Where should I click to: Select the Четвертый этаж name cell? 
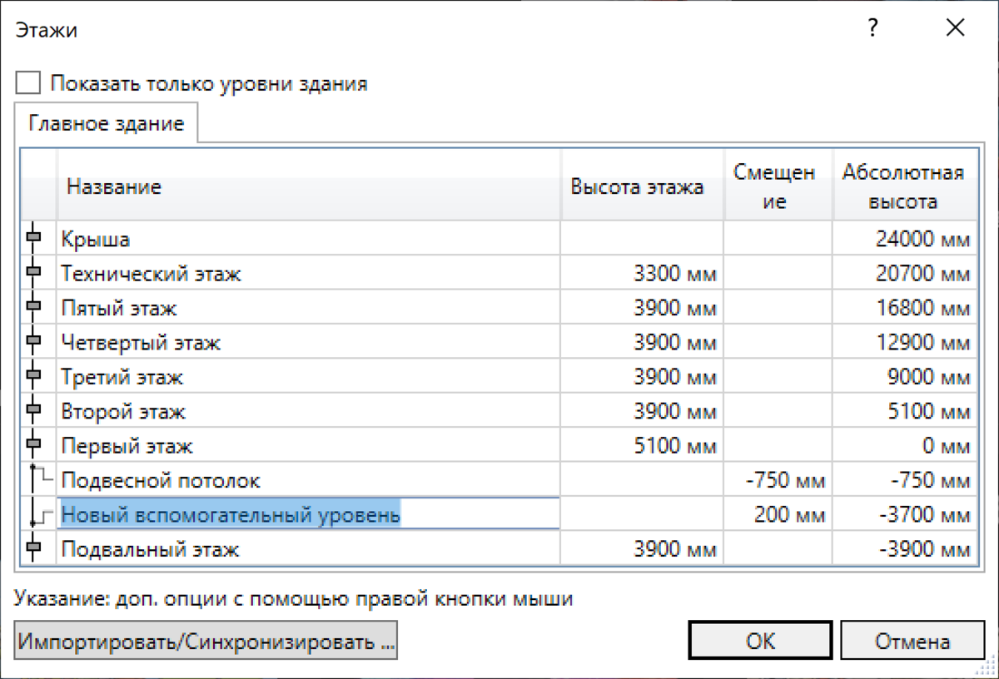[309, 342]
